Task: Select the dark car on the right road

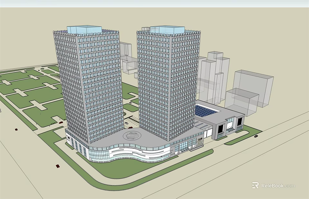Action: [256, 136]
